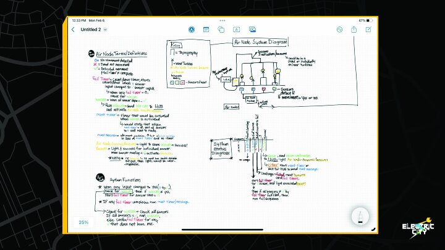Select the 'Air Node System Diagram' title
445x250 pixels.
click(x=260, y=42)
